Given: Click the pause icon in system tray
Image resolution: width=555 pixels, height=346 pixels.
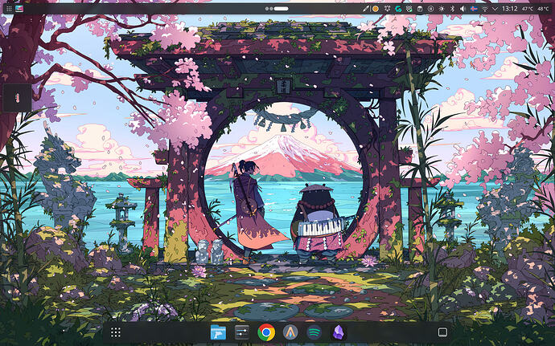Looking at the screenshot, I should (x=430, y=9).
